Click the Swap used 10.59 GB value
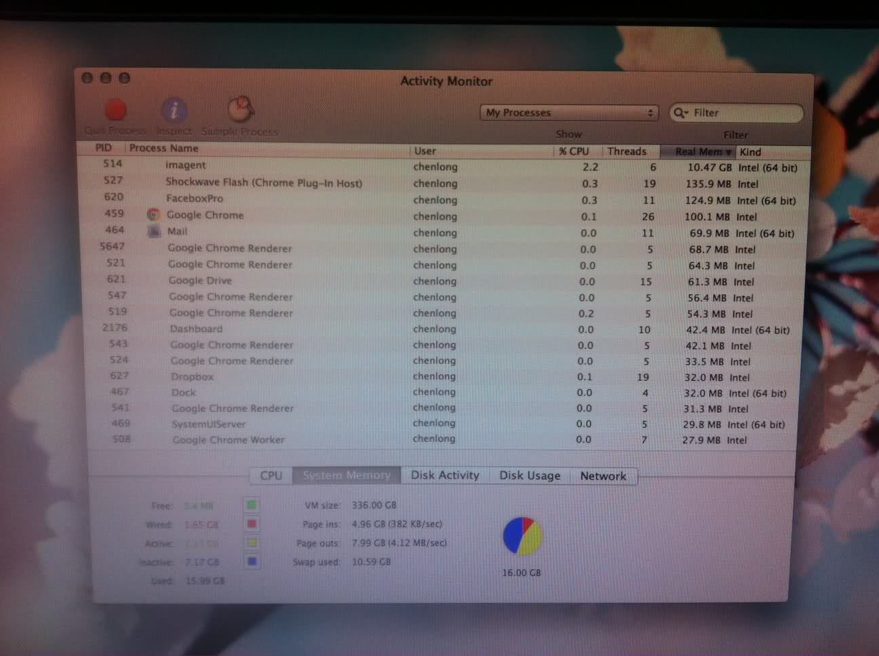 pos(371,562)
